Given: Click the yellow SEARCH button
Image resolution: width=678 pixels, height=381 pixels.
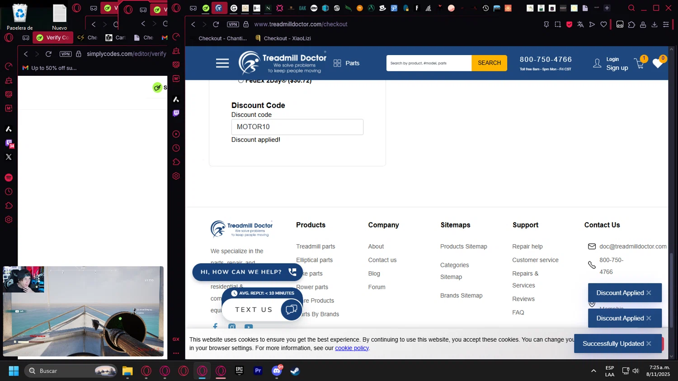Looking at the screenshot, I should click(x=489, y=63).
